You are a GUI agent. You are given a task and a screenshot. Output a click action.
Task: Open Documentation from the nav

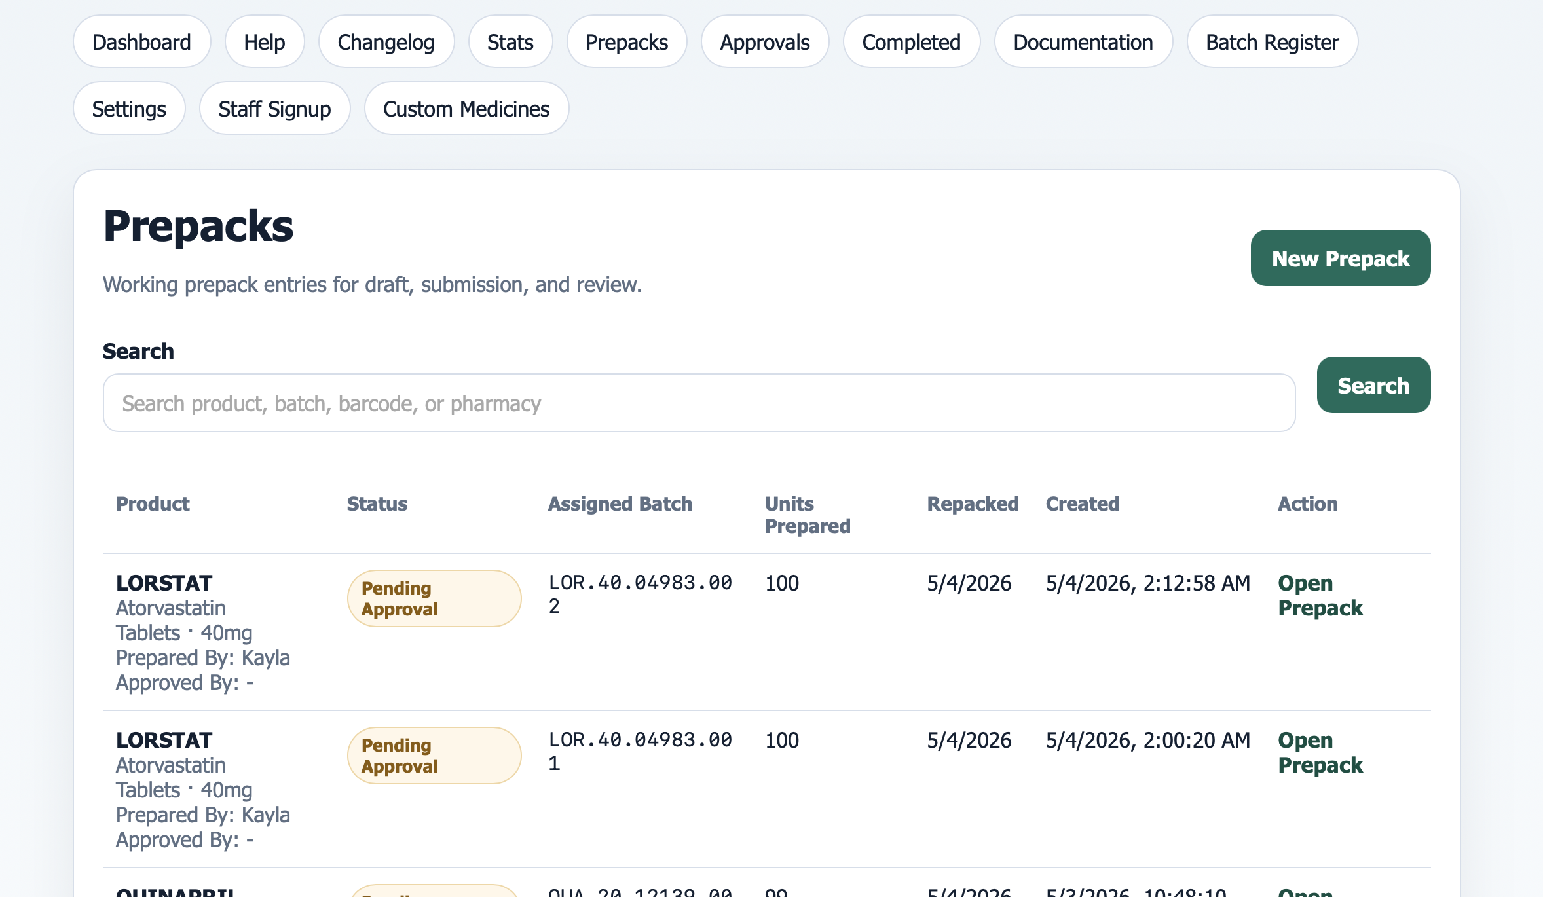pos(1083,42)
